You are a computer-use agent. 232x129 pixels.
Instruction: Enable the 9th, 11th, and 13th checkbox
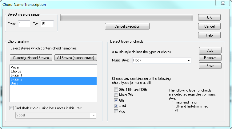116,90
